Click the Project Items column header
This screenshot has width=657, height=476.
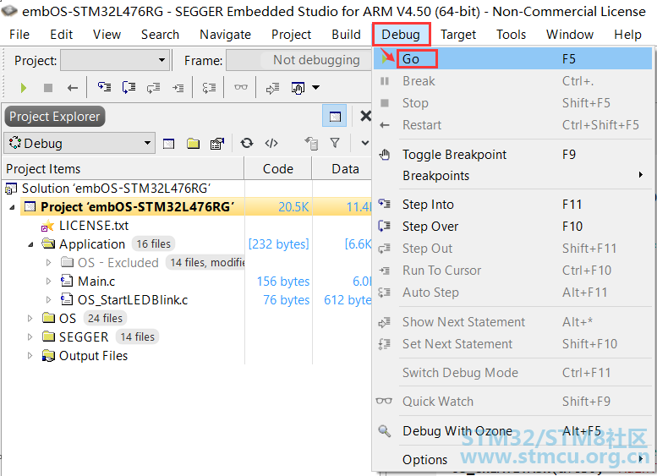pos(123,168)
